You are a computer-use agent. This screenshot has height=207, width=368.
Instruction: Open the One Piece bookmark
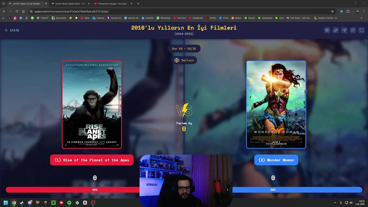pyautogui.click(x=299, y=18)
